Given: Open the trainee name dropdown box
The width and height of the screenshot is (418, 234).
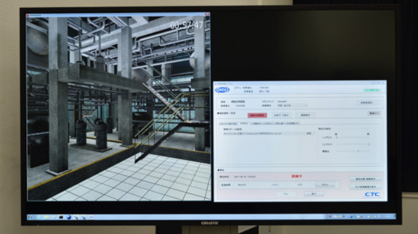Looking at the screenshot, I should pos(292,105).
